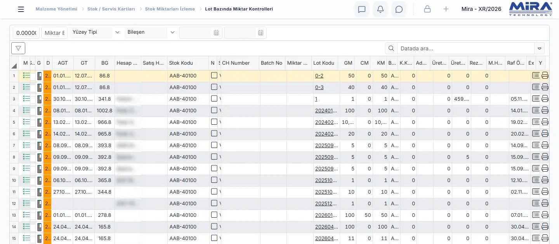Click the Stok Kodu column header

pos(188,63)
